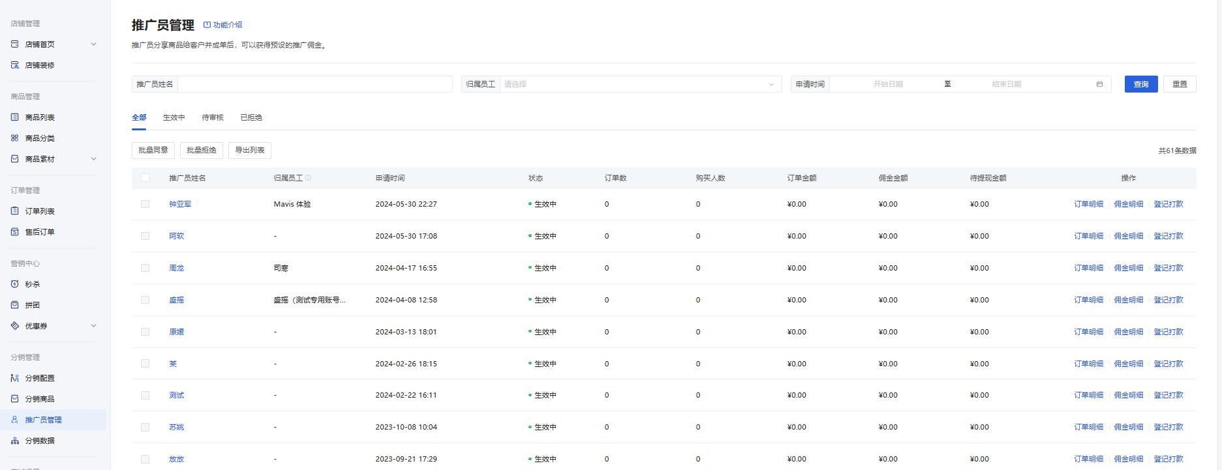Open 订单明细 for 钟亚军
This screenshot has width=1222, height=470.
tap(1089, 204)
